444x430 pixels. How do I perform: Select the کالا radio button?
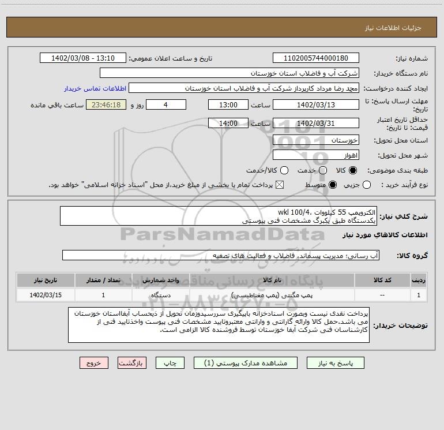tap(353, 170)
